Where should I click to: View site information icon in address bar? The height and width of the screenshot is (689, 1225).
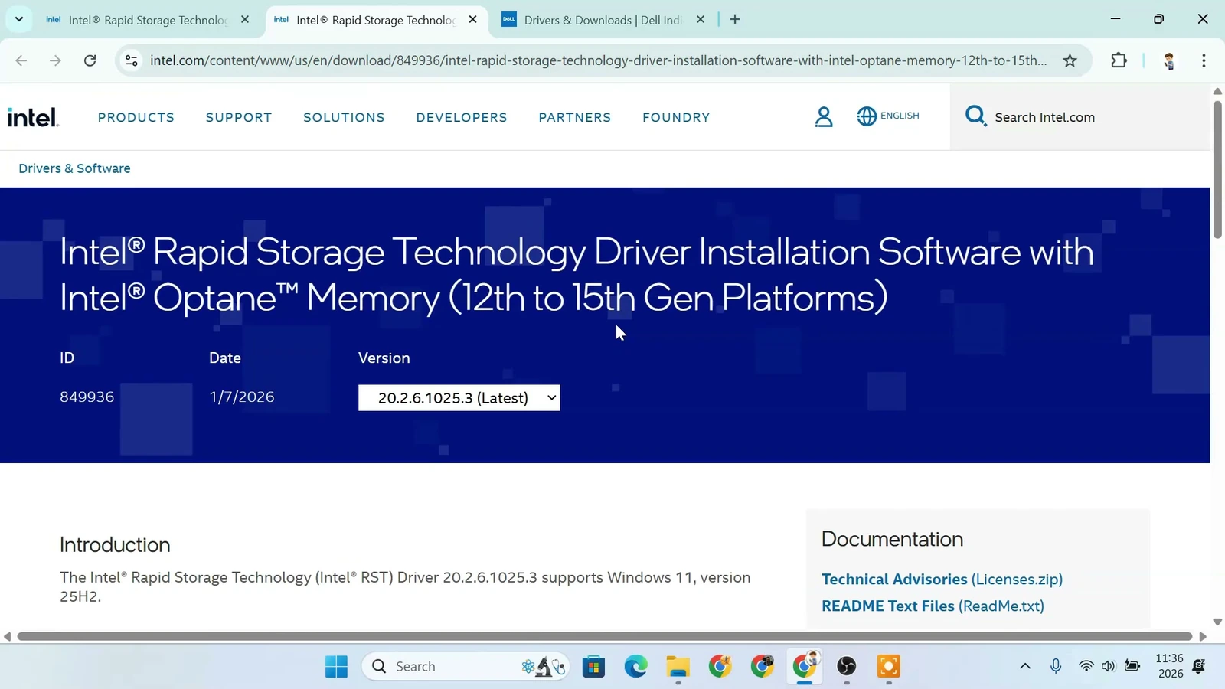[x=132, y=60]
